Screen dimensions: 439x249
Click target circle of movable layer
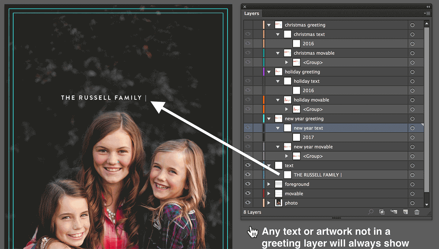tap(412, 193)
